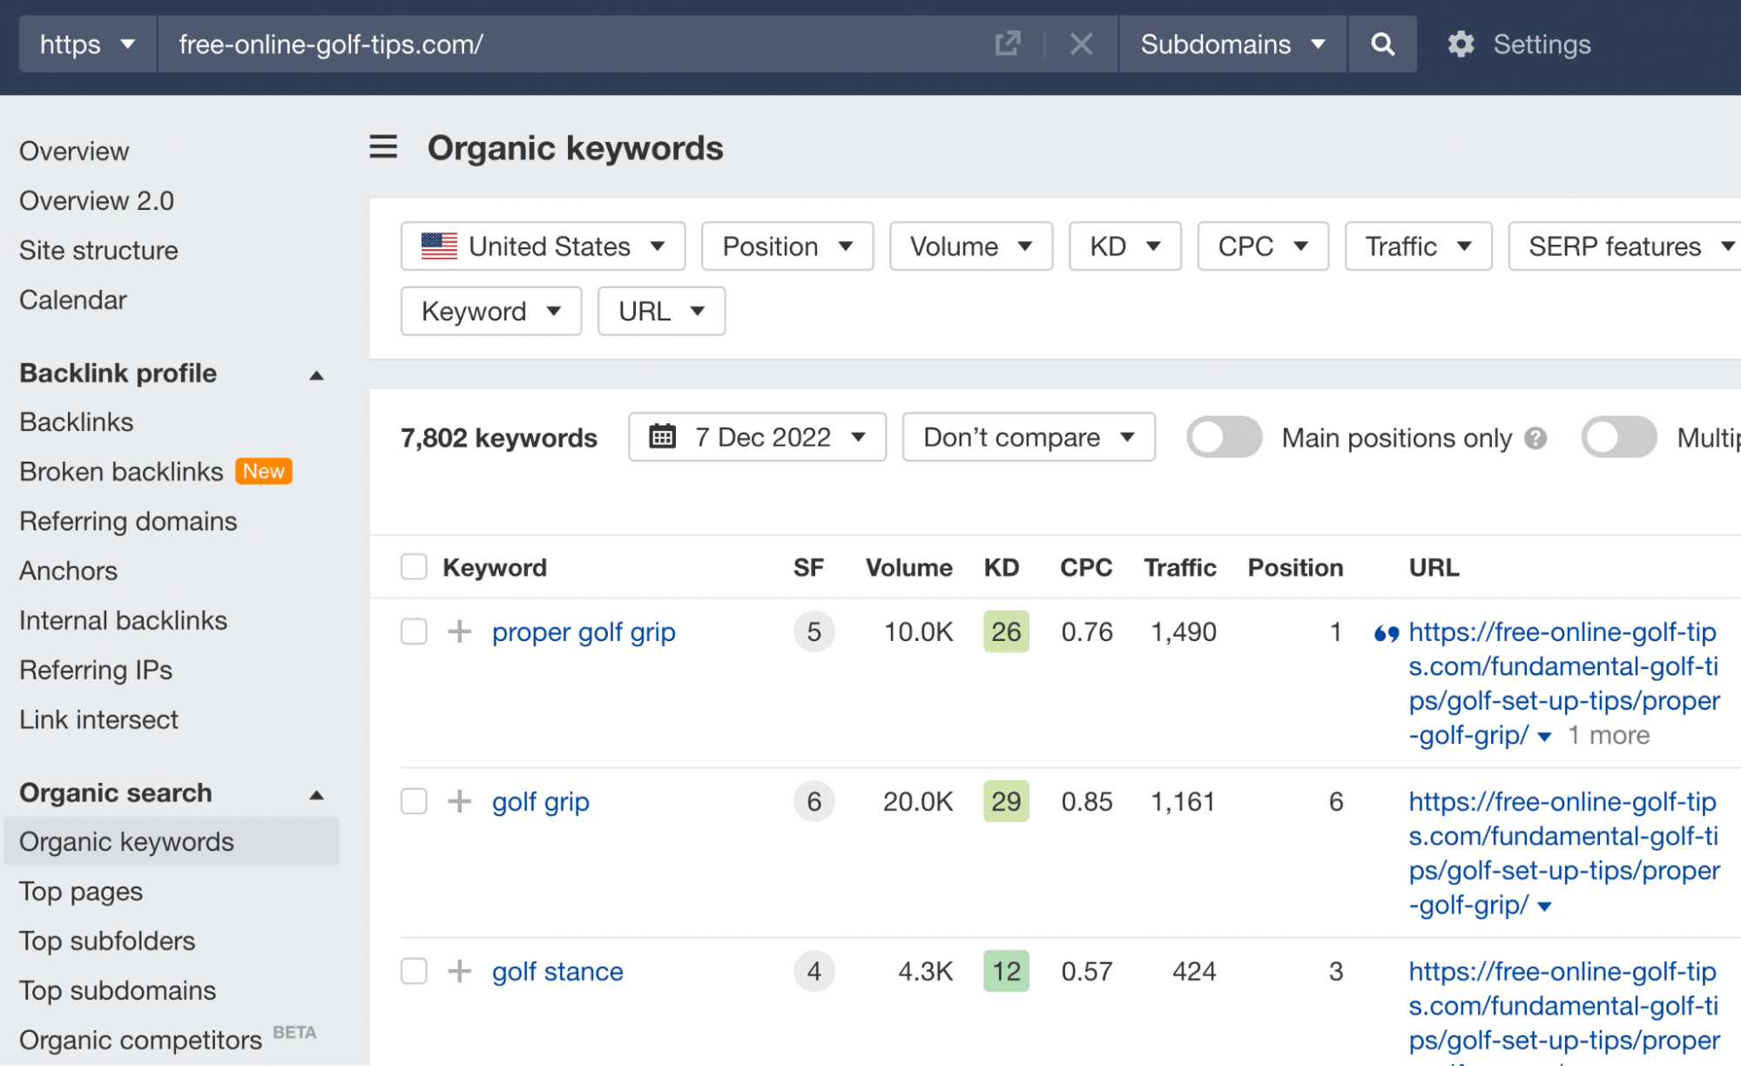
Task: Select Organic keywords from left sidebar
Action: 125,840
